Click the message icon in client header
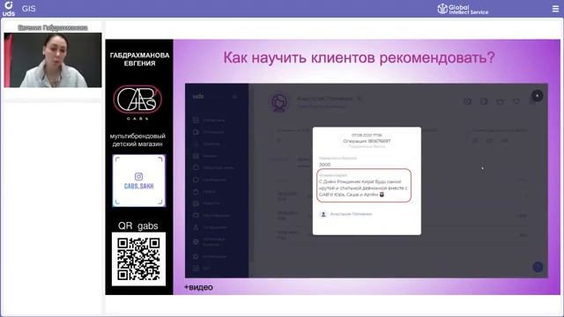Image resolution: width=564 pixels, height=317 pixels. 484,102
